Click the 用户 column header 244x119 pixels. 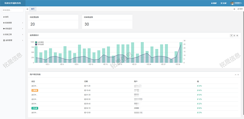click(x=136, y=81)
